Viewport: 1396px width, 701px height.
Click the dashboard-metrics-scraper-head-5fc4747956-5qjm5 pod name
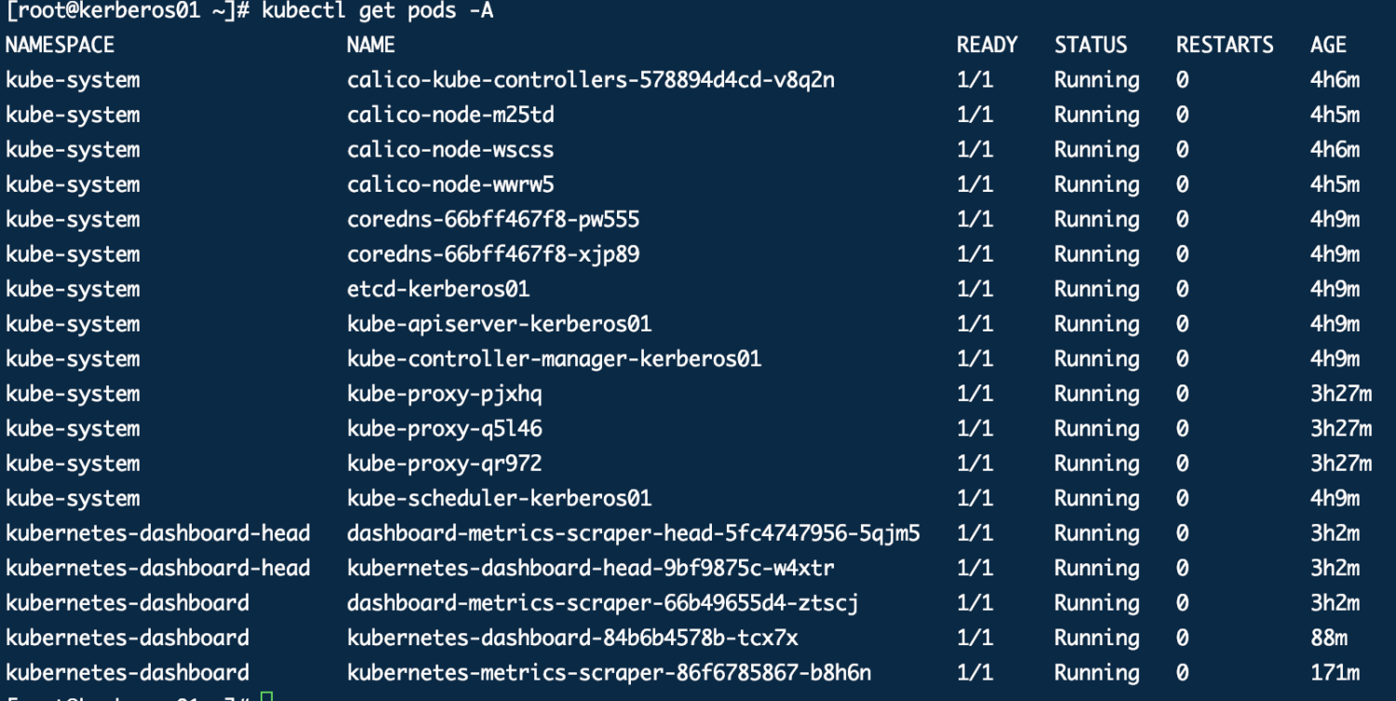coord(633,533)
